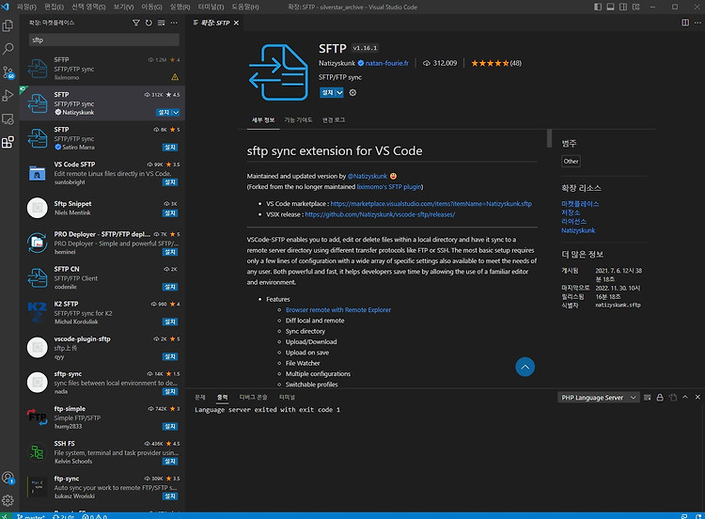This screenshot has width=705, height=519.
Task: Open the Edit menu
Action: tap(54, 7)
